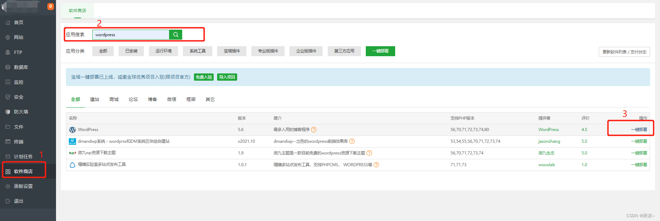Click the grid icon beside 软件商店

pos(8,171)
